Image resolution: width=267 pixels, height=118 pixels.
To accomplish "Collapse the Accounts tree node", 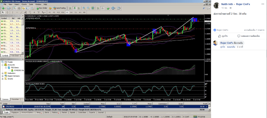I will point(3,65).
